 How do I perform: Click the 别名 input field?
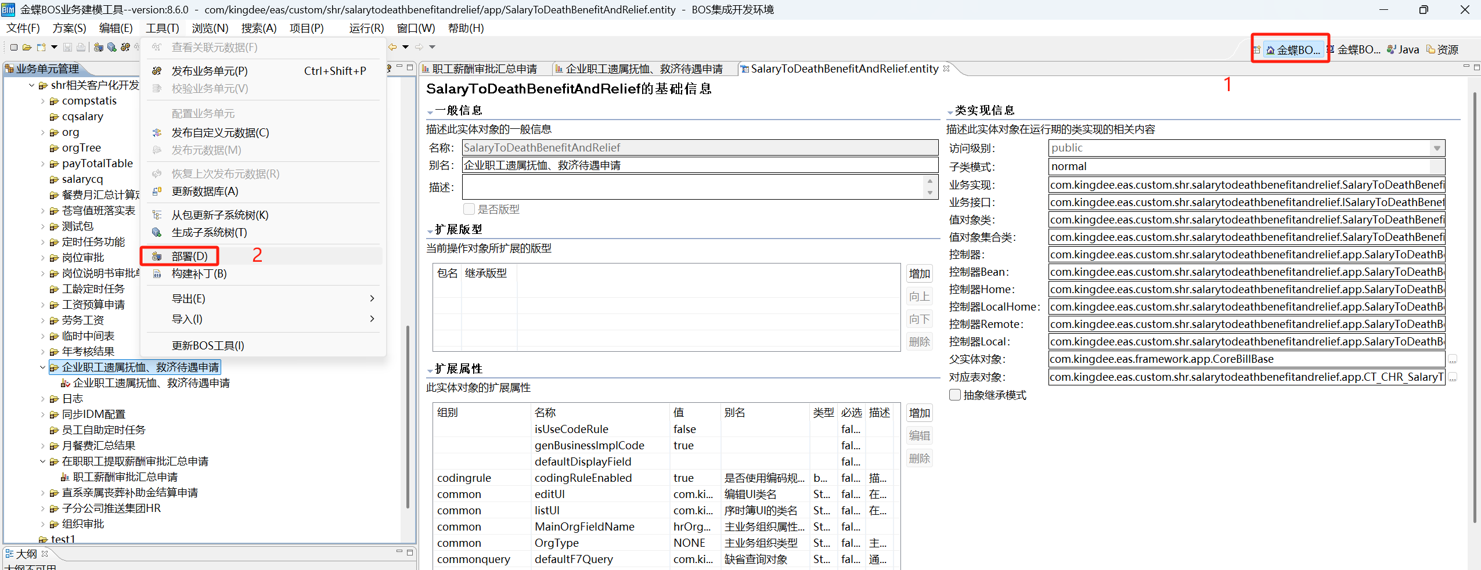pos(700,165)
